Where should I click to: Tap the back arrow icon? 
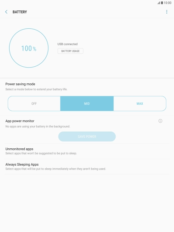(x=6, y=12)
